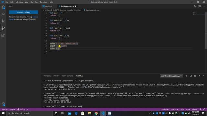Open the View menu
The width and height of the screenshot is (207, 116).
click(x=27, y=2)
